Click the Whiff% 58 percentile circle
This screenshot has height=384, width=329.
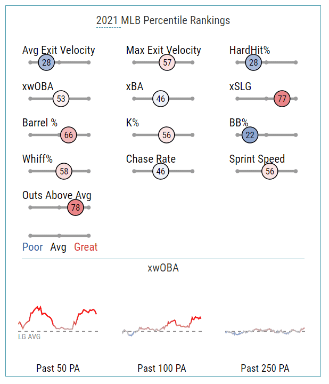click(x=64, y=171)
